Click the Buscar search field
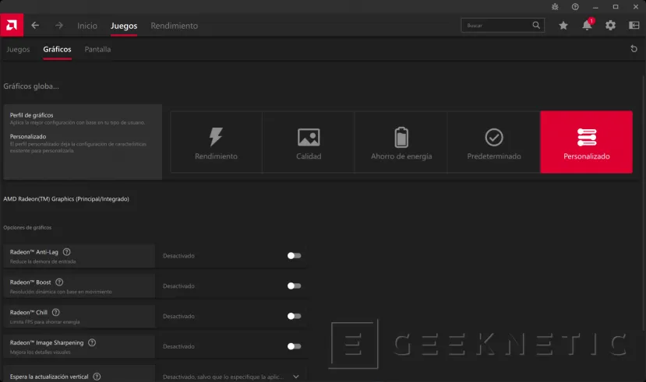Viewport: 646px width, 382px height. [503, 26]
